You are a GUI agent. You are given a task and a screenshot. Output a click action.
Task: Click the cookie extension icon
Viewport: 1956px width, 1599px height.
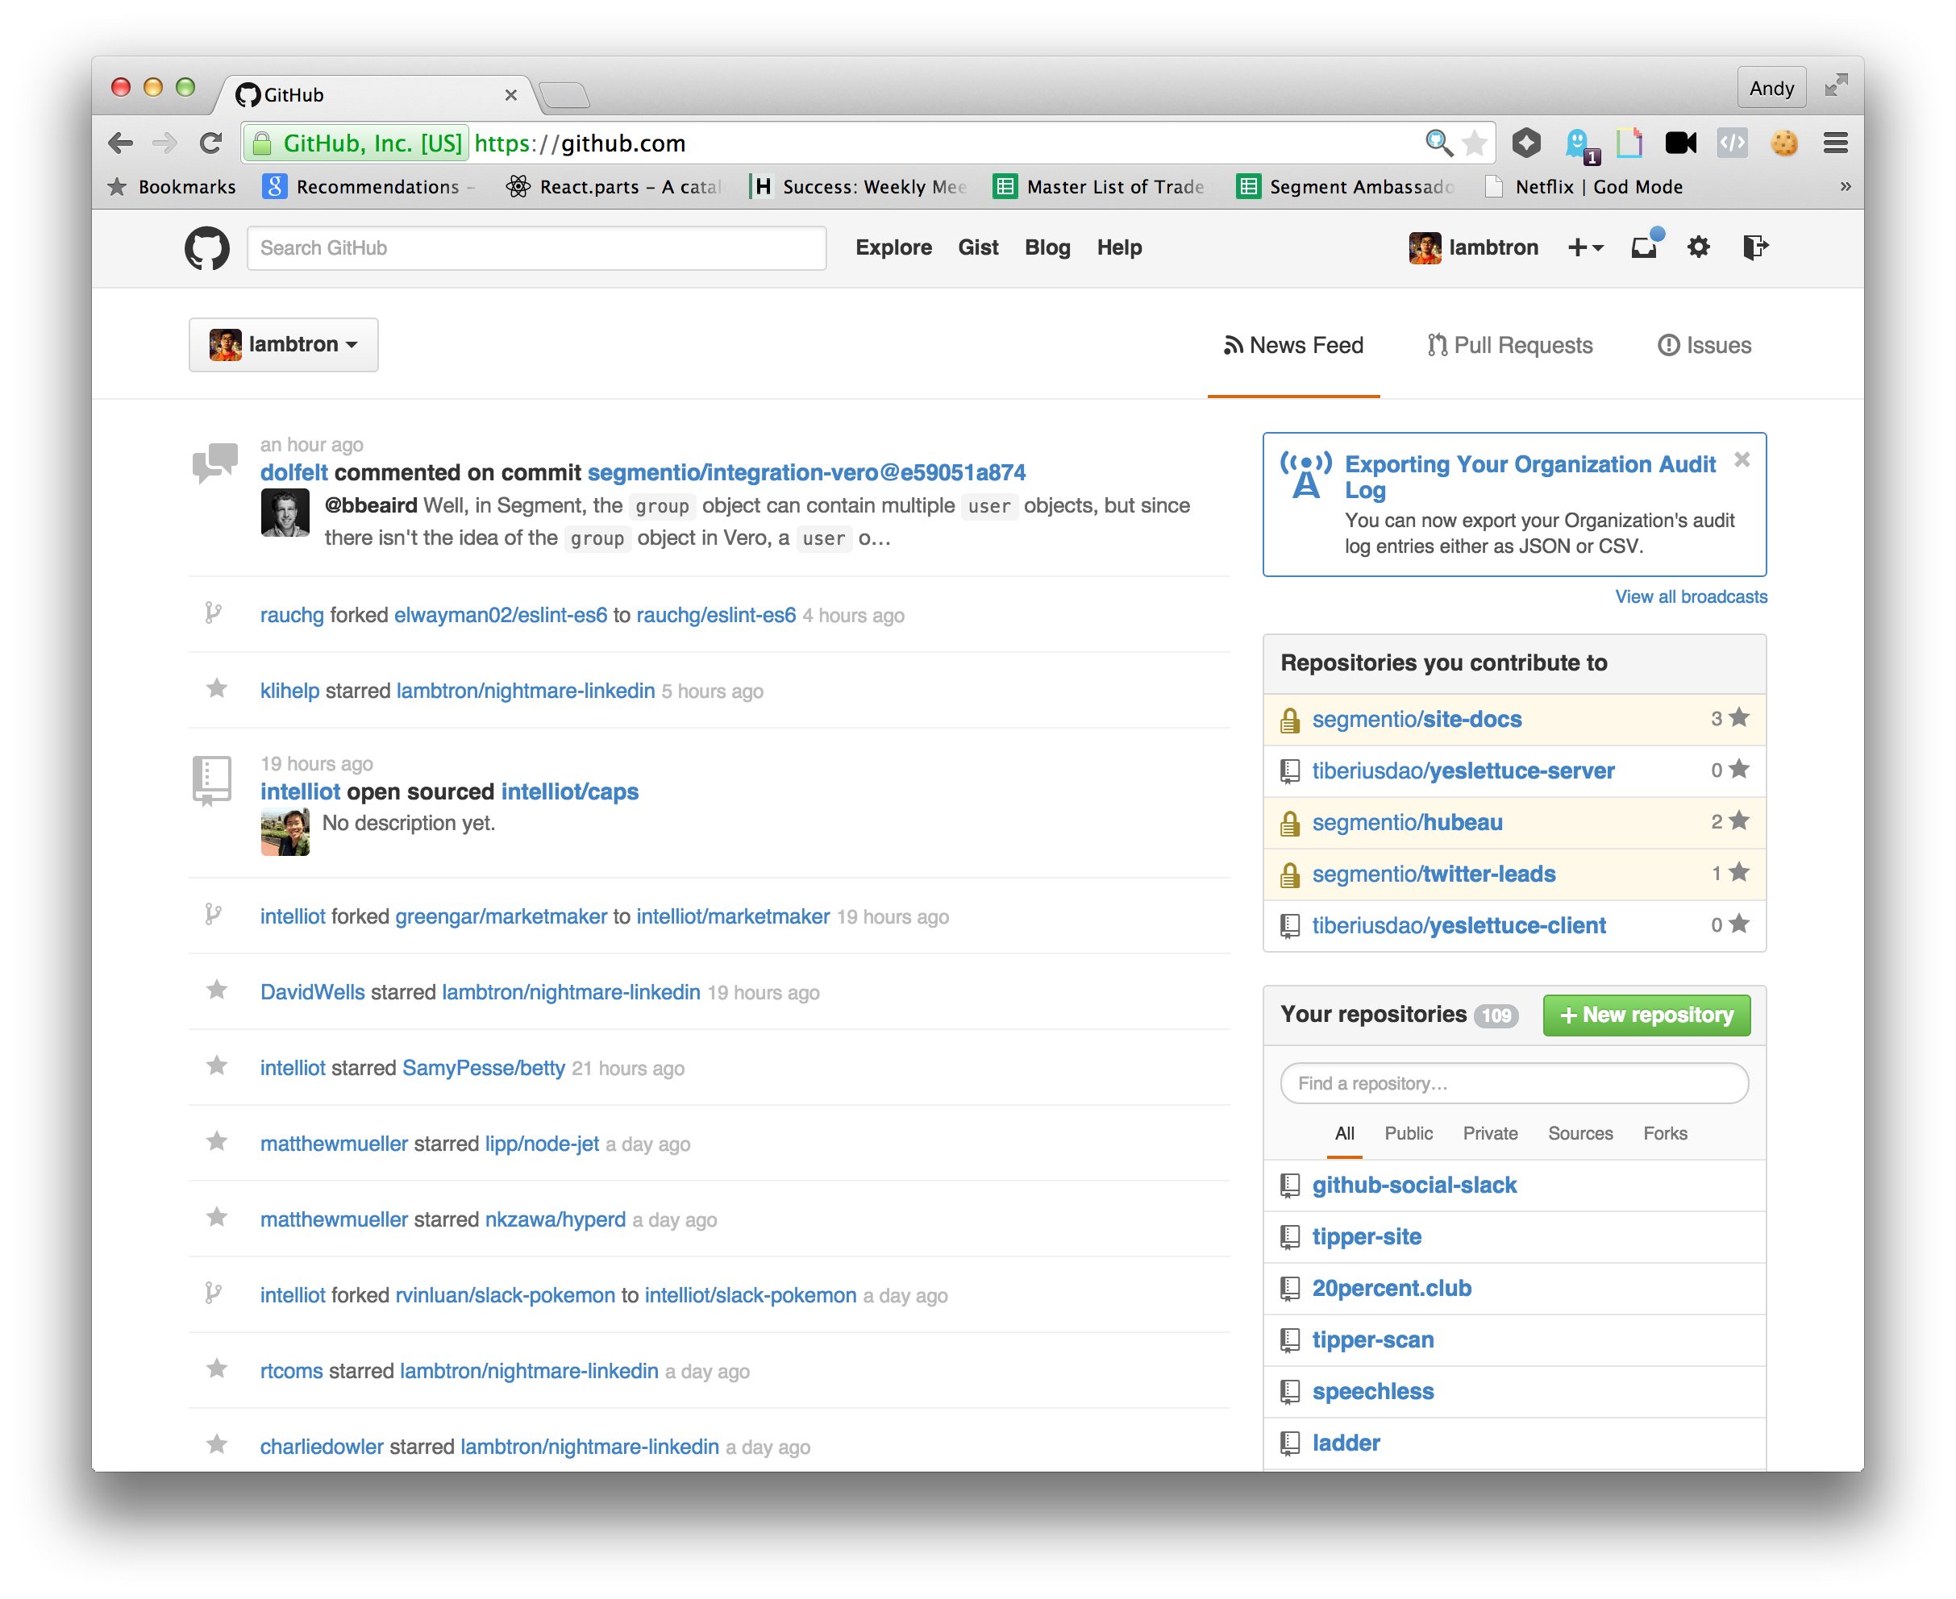[x=1783, y=143]
